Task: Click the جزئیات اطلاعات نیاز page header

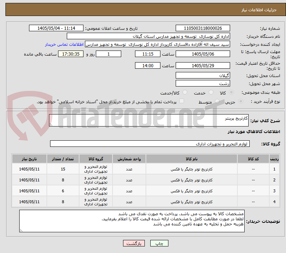Action: click(x=259, y=10)
